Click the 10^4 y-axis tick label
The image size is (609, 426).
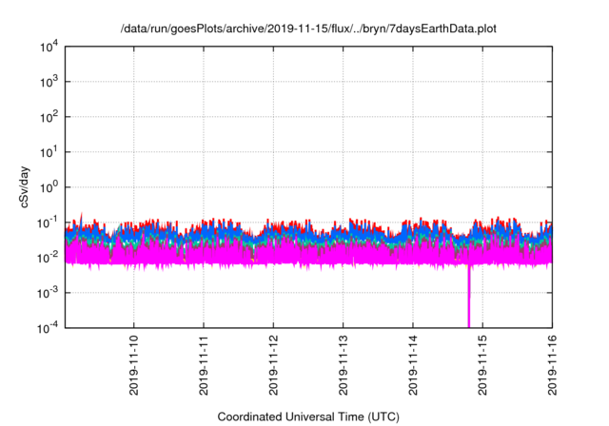49,47
